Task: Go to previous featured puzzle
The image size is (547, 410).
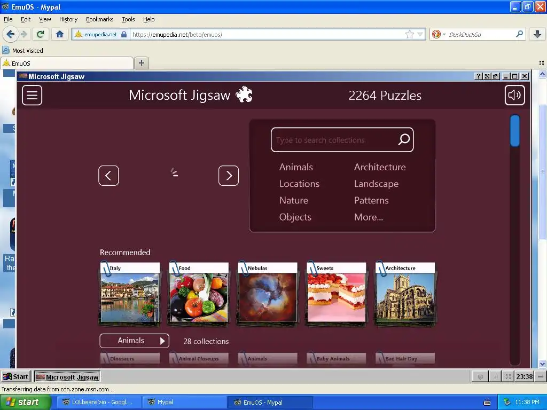Action: pyautogui.click(x=108, y=175)
